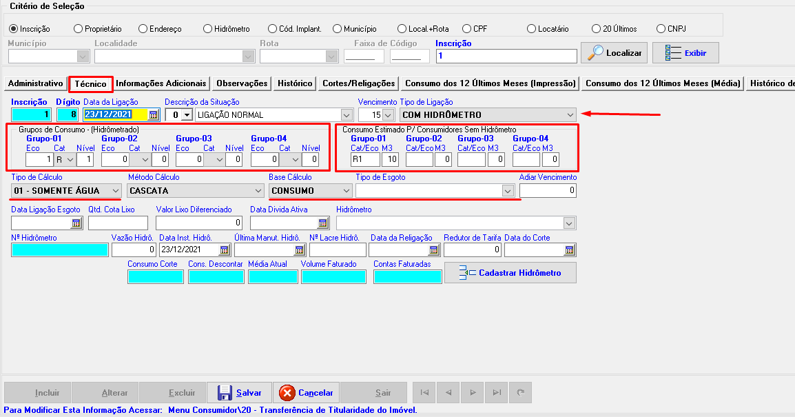Select the Hidrômetro search criterion
This screenshot has height=417, width=795.
pyautogui.click(x=208, y=29)
